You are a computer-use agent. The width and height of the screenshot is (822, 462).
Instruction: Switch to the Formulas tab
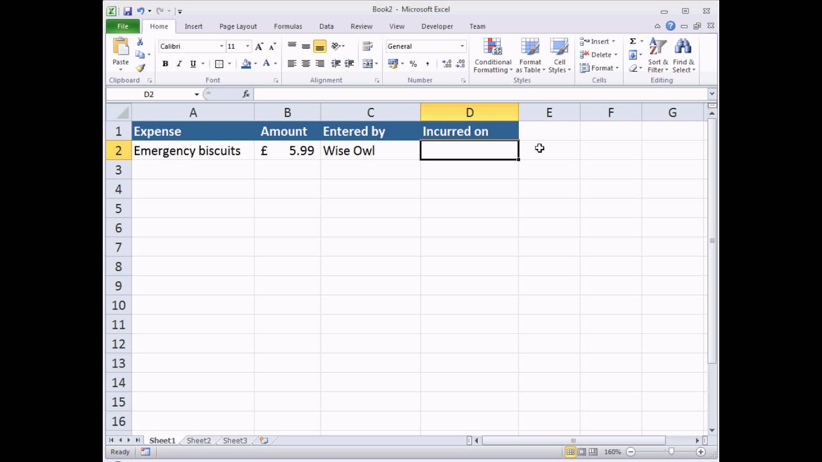pos(288,26)
